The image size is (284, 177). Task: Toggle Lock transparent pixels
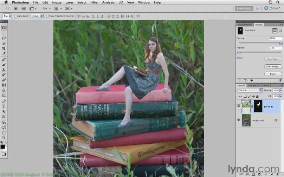click(x=245, y=96)
